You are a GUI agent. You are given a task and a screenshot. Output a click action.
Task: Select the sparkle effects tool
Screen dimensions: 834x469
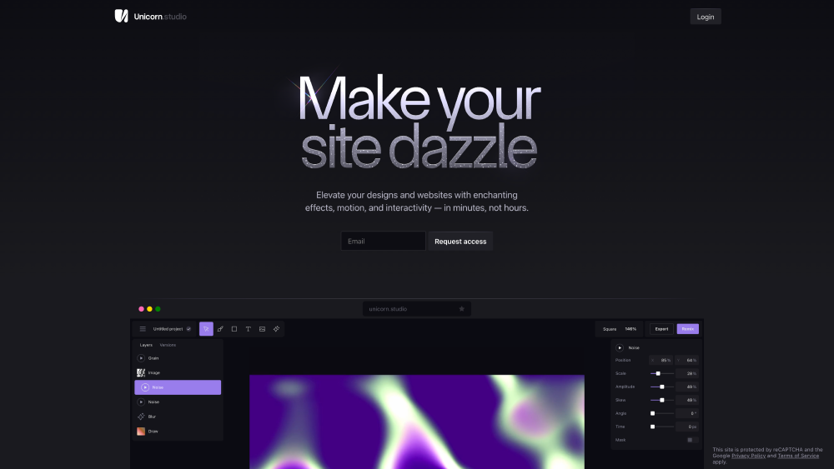(276, 329)
